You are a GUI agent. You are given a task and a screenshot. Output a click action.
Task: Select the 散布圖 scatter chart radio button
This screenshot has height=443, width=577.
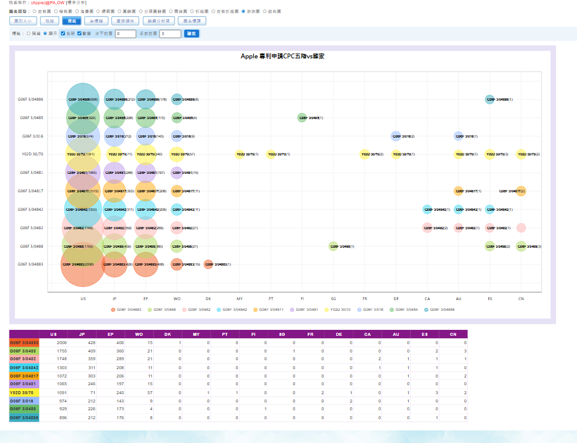265,11
